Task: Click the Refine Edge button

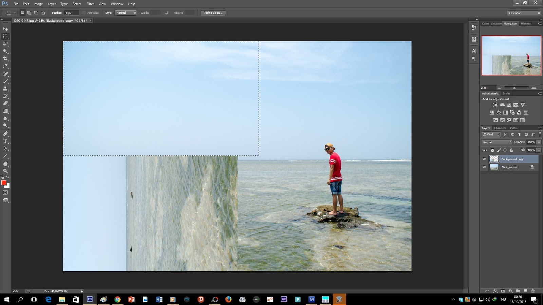Action: (x=213, y=13)
